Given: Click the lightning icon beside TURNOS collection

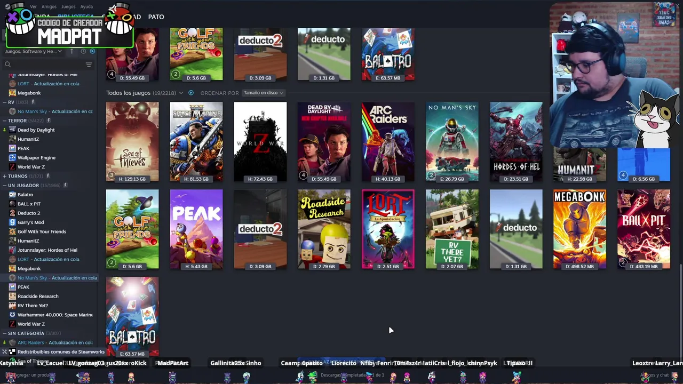Looking at the screenshot, I should tap(47, 176).
